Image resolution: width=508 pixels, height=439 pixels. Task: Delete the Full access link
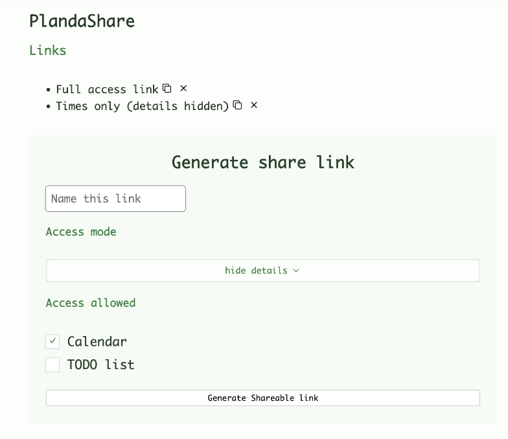click(183, 88)
